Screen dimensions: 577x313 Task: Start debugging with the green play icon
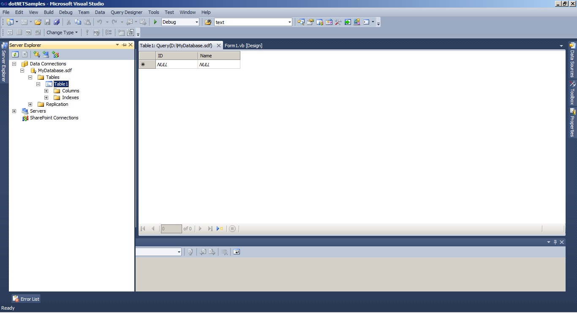coord(155,22)
